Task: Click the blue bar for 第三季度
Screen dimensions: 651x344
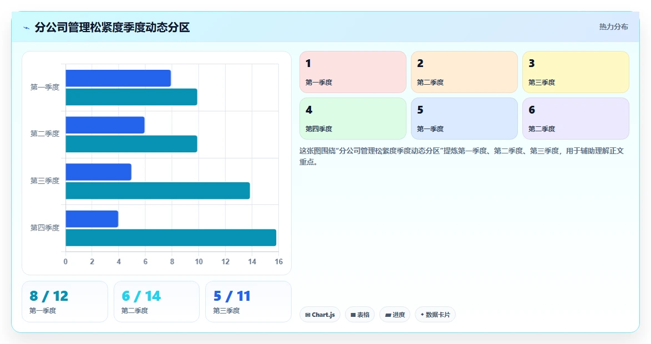Action: 98,172
